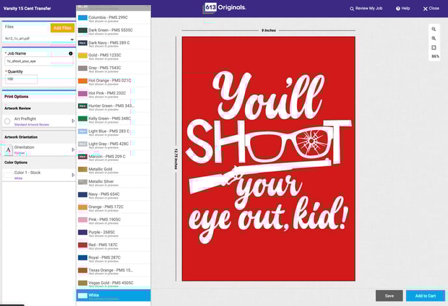The height and width of the screenshot is (306, 448).
Task: Click the artwork preview image
Action: 268,159
